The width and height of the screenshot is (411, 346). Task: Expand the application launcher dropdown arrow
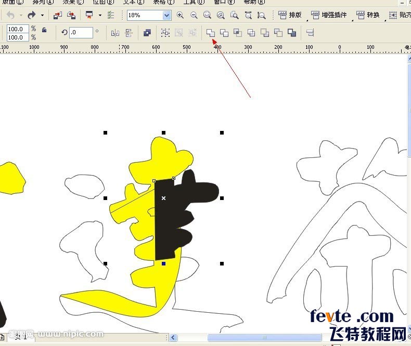coord(100,15)
